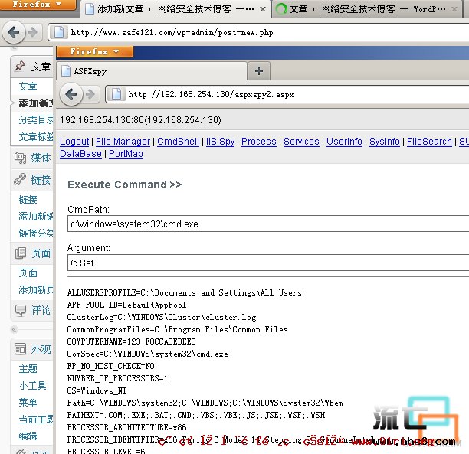Open a new tab with plus button
The width and height of the screenshot is (469, 454).
[x=259, y=71]
